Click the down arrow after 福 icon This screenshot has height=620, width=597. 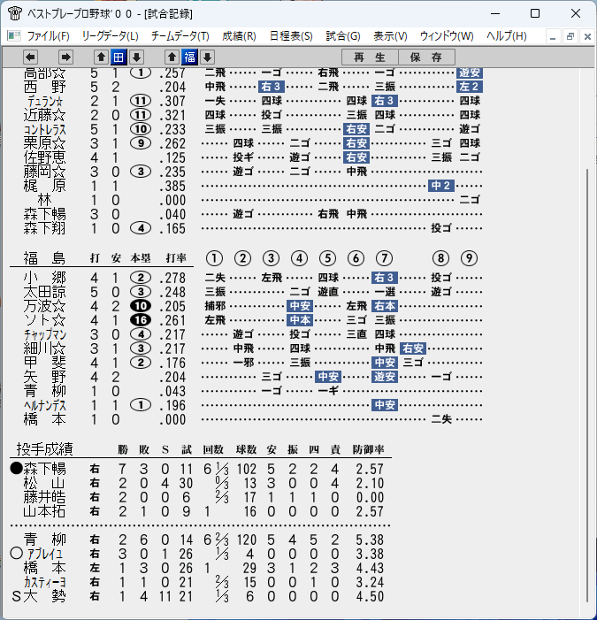207,57
